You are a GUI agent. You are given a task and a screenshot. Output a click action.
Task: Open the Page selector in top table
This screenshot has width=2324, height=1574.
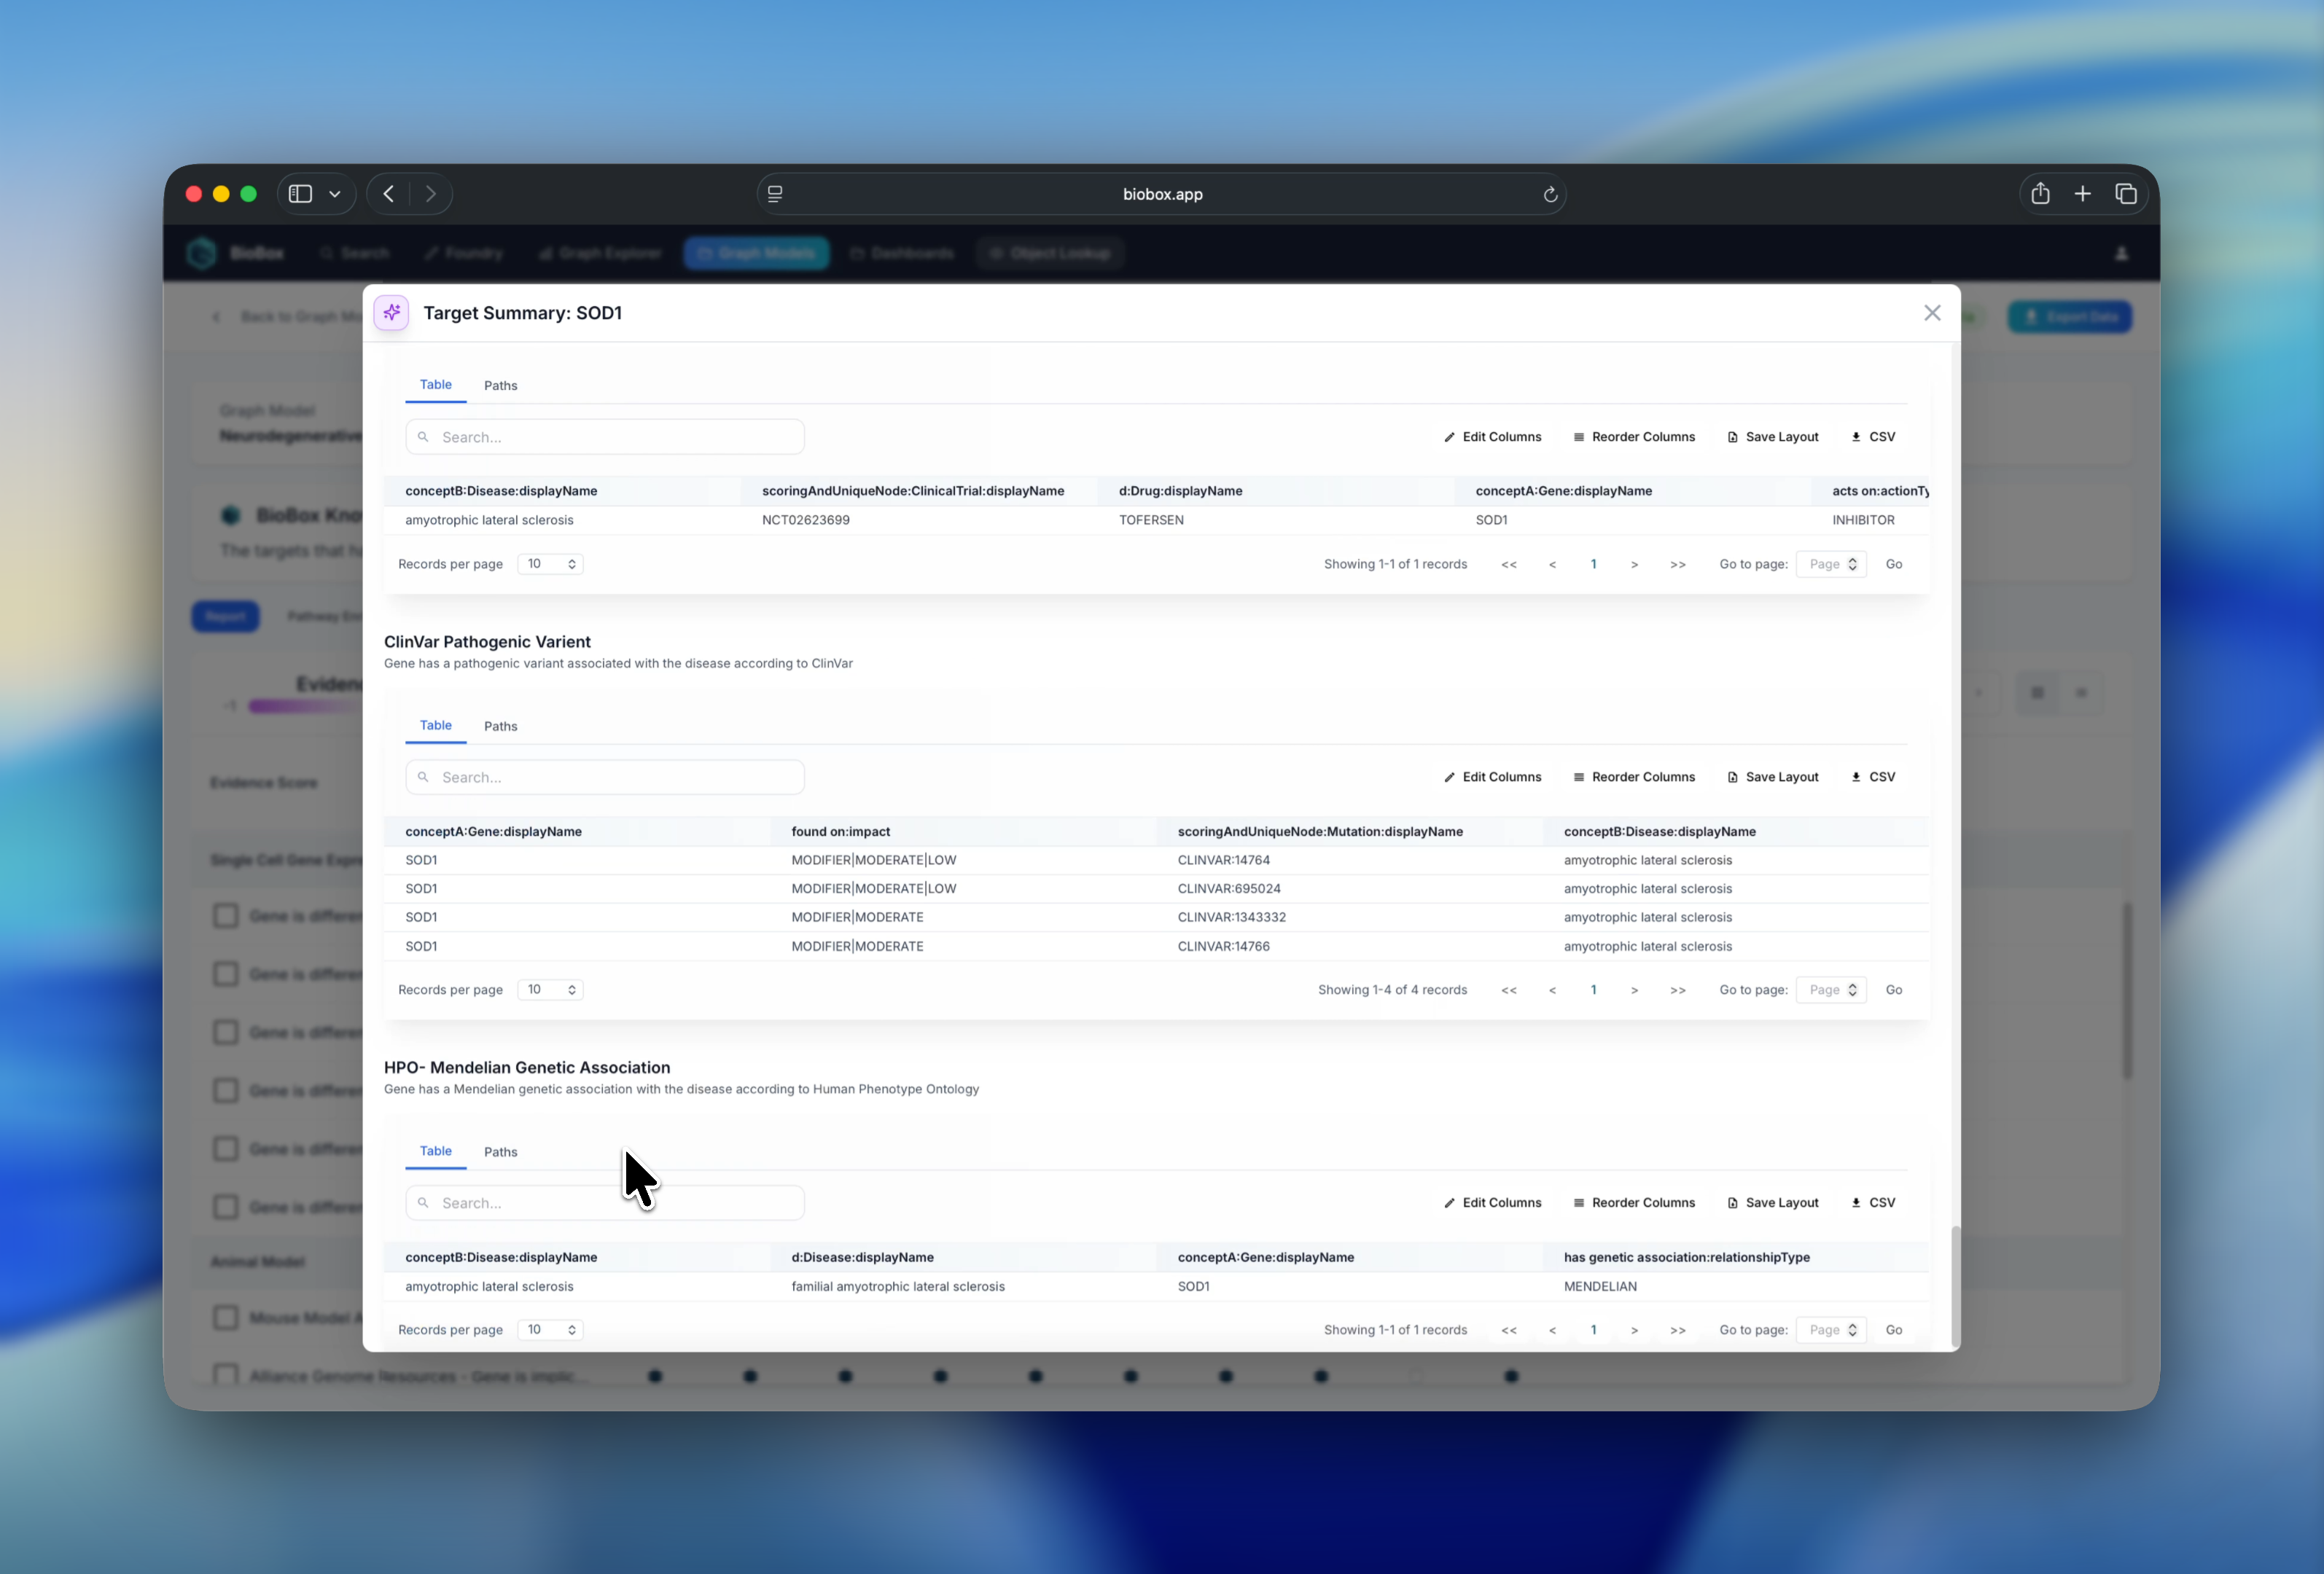[1831, 563]
